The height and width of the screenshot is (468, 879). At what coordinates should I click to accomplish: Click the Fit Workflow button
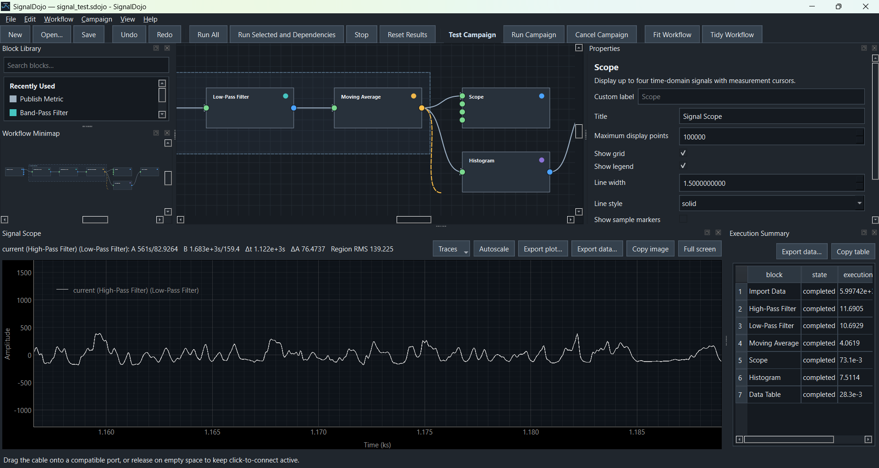pyautogui.click(x=672, y=35)
